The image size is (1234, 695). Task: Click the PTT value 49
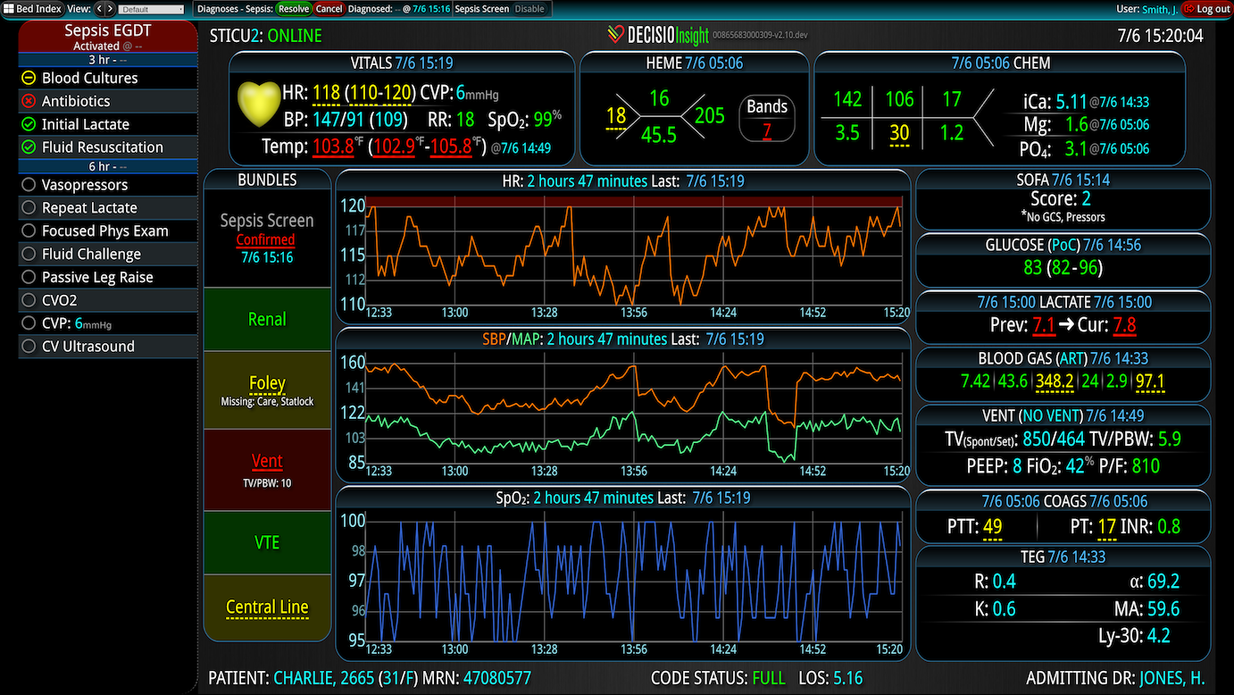pyautogui.click(x=992, y=526)
